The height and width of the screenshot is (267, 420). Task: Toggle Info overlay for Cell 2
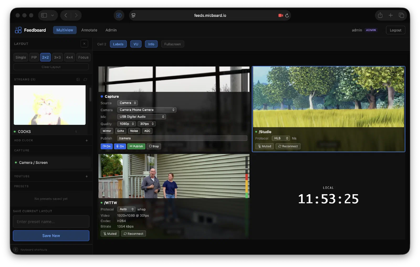coord(151,44)
